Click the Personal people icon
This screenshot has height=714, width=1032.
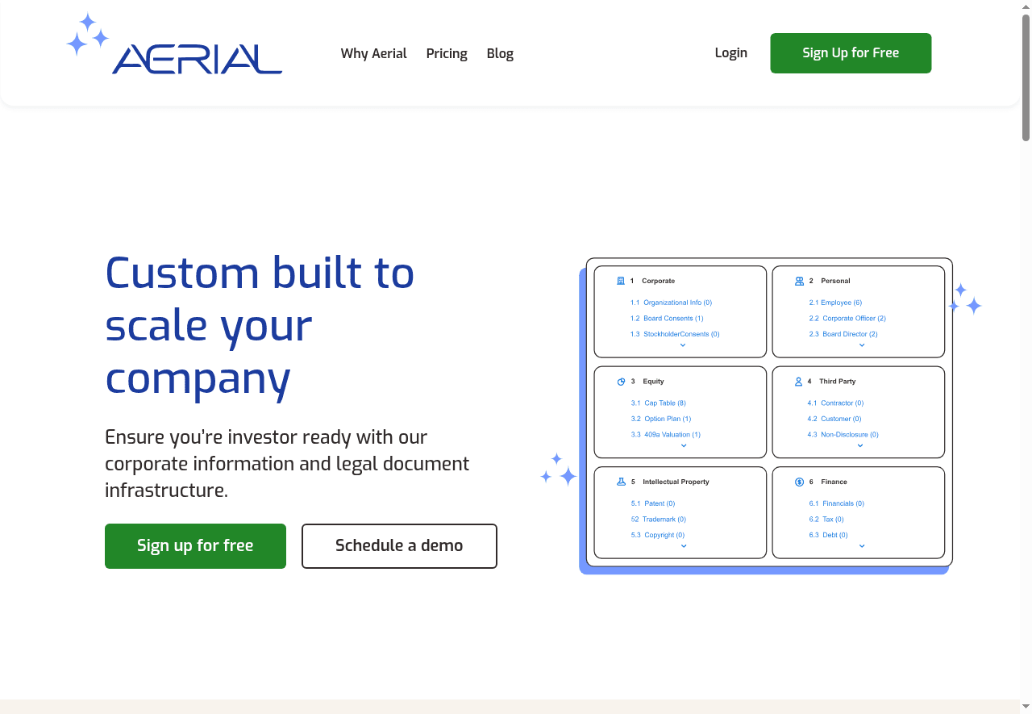pos(798,281)
